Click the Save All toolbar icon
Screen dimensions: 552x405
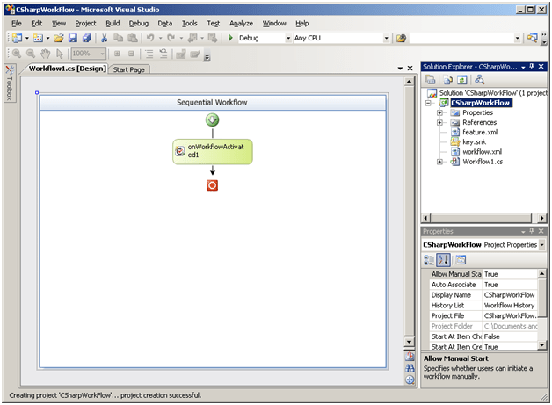point(86,39)
